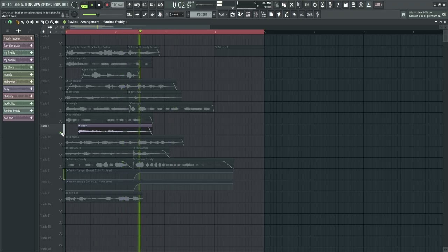Open the Browser panel icon
This screenshot has height=252, width=448.
click(x=263, y=14)
